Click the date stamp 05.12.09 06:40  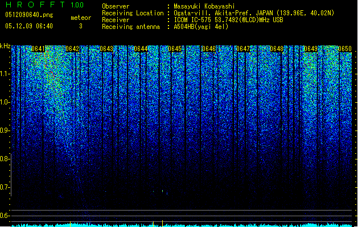coord(29,26)
